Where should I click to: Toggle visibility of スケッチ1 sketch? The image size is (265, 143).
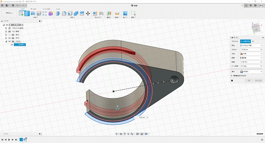click(x=12, y=45)
